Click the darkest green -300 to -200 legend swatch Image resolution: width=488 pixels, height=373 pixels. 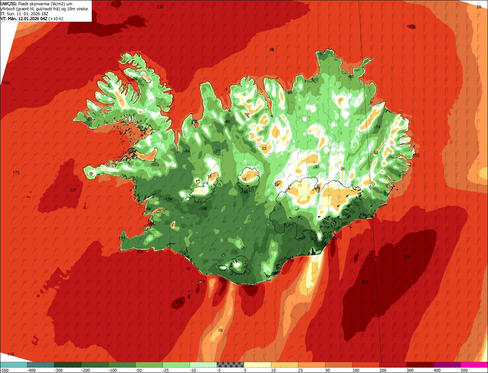(x=68, y=365)
